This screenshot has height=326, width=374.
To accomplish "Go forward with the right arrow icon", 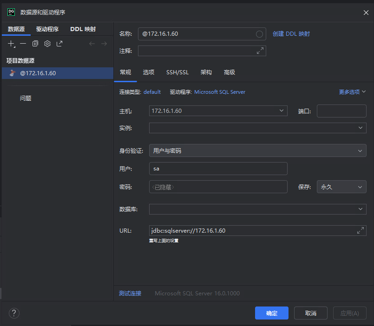I will [x=104, y=44].
